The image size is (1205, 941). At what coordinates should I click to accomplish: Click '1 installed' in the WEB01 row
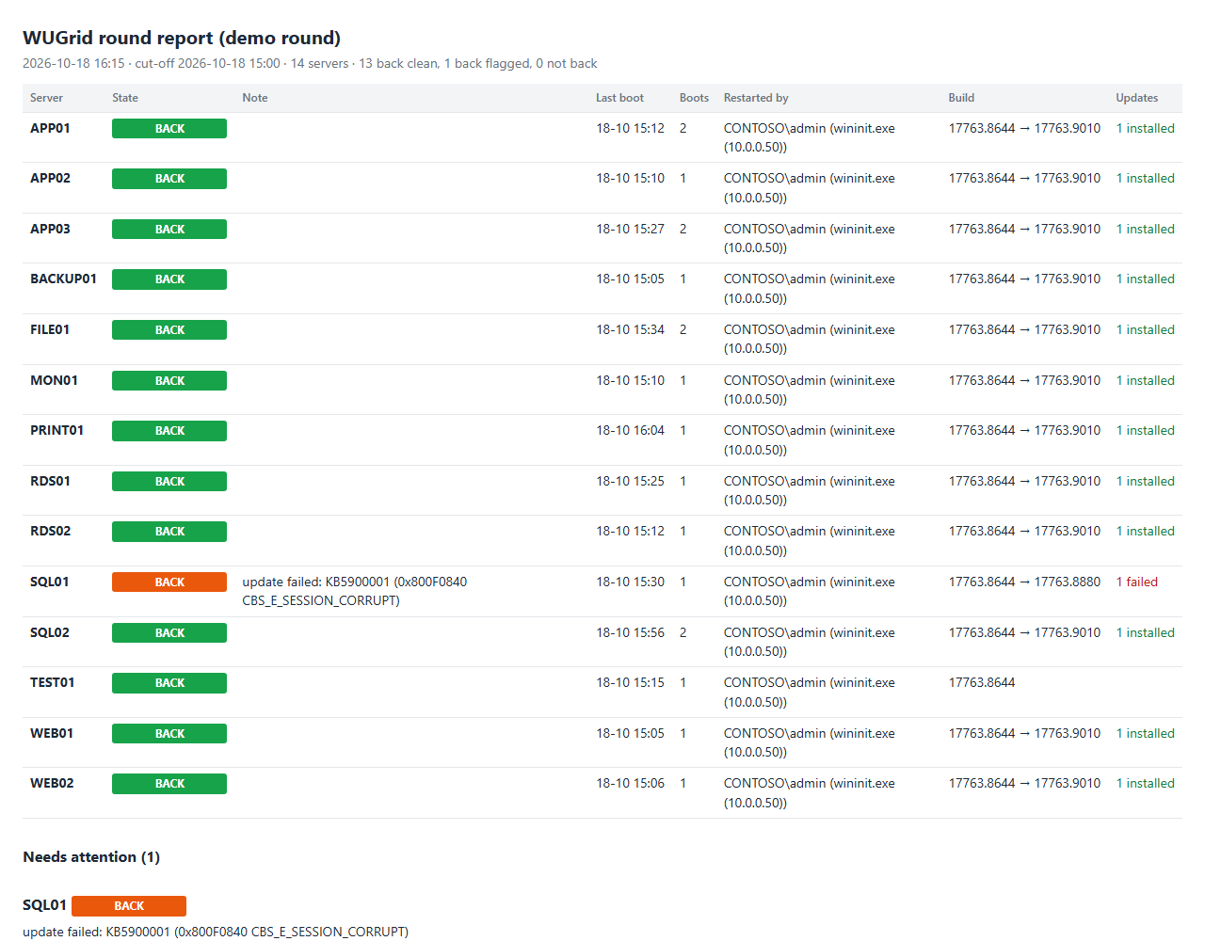(1146, 733)
